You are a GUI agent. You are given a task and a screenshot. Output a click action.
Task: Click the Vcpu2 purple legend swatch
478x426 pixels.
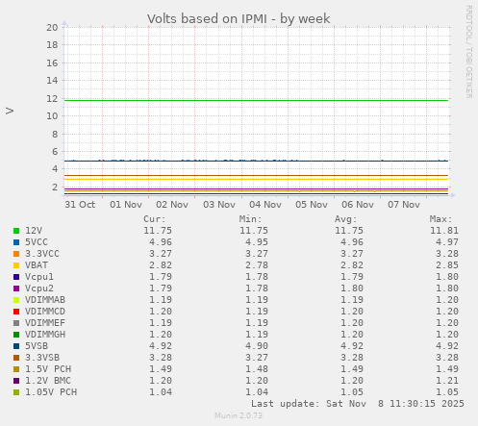(16, 288)
